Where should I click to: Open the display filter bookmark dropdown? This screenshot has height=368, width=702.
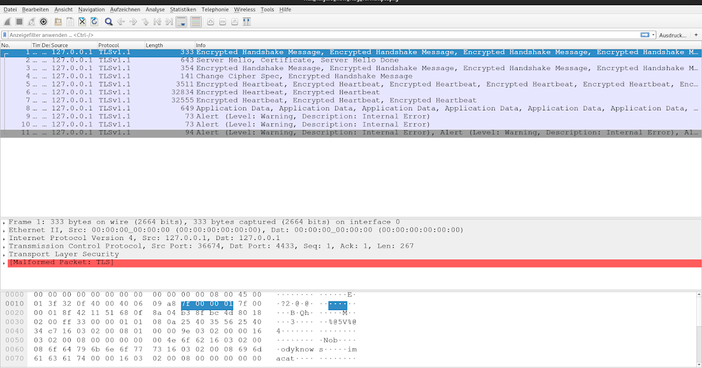tap(5, 34)
